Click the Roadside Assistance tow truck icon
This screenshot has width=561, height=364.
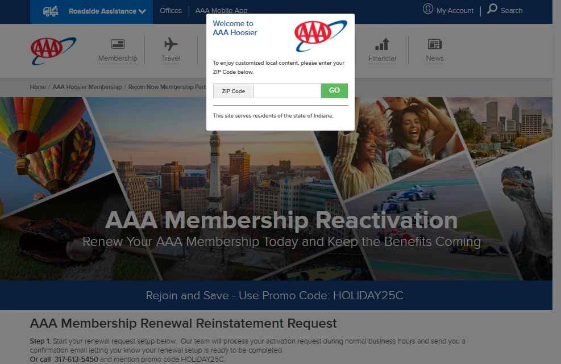(x=51, y=11)
